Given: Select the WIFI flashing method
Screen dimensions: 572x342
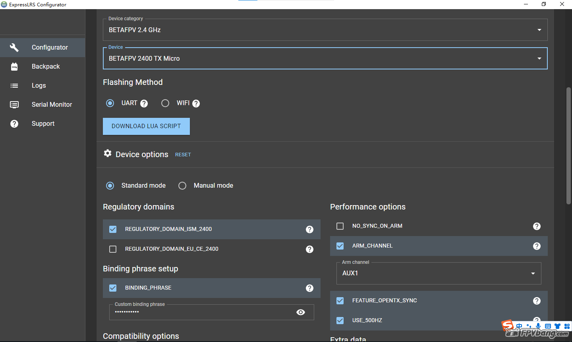Looking at the screenshot, I should 165,103.
